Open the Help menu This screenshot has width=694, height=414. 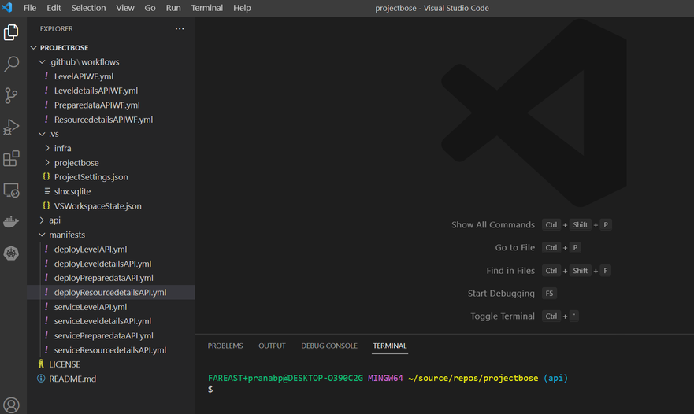tap(242, 8)
